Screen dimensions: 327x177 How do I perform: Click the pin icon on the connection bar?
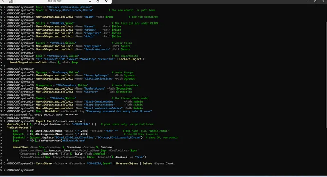coord(3,2)
